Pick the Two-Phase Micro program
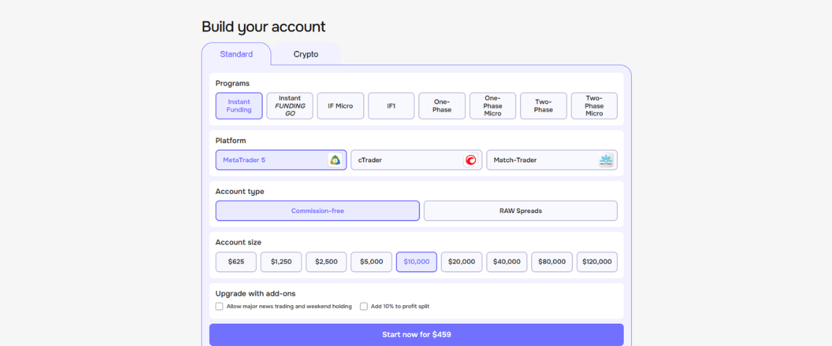This screenshot has width=832, height=346. click(x=594, y=106)
